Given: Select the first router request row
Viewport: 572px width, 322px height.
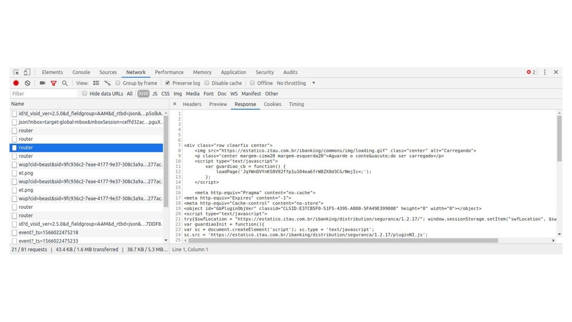Looking at the screenshot, I should 87,131.
